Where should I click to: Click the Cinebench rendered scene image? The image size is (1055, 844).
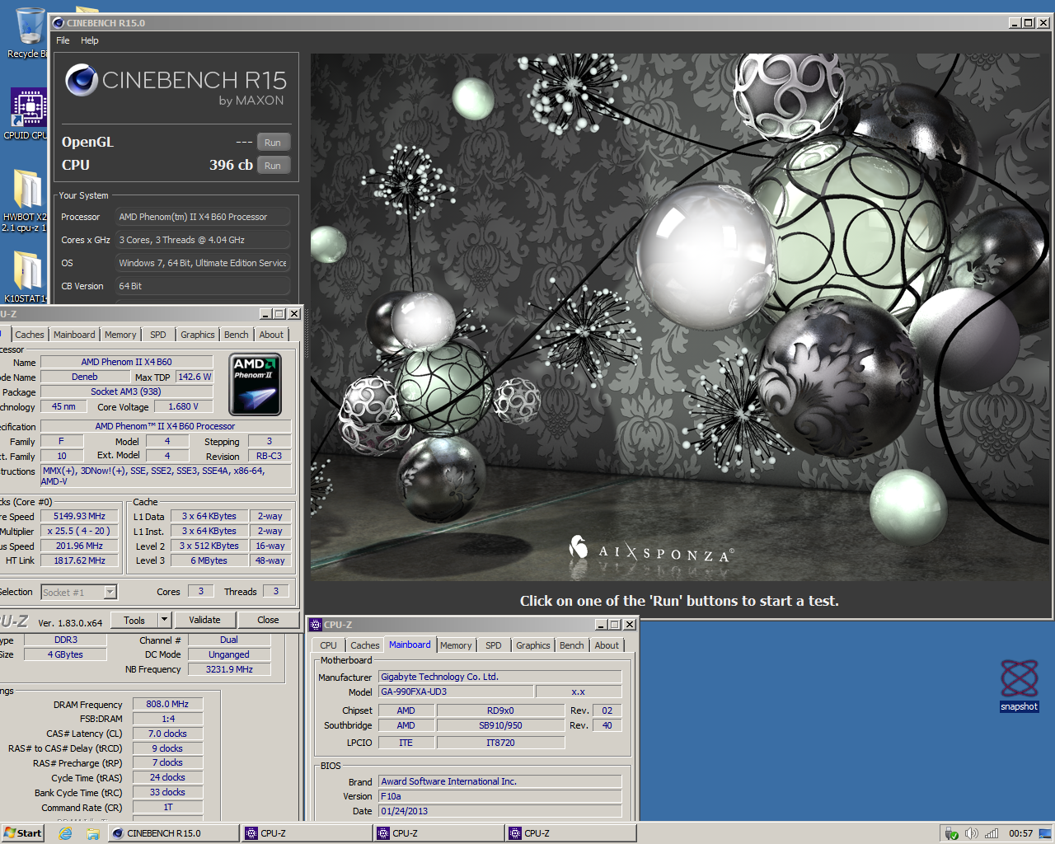680,317
